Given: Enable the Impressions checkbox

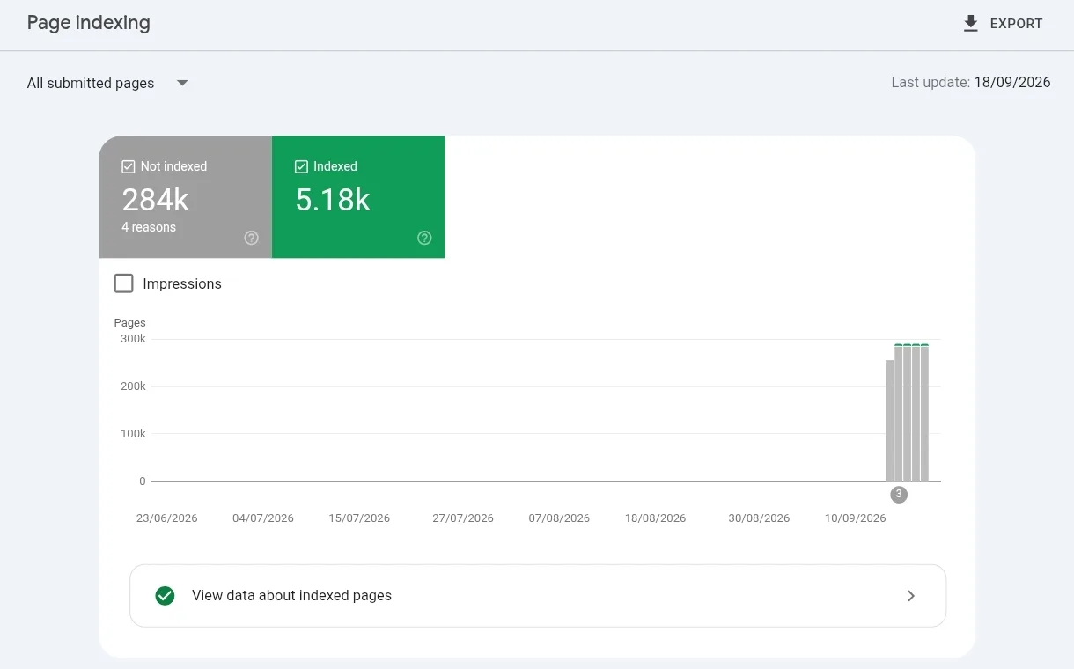Looking at the screenshot, I should point(124,283).
